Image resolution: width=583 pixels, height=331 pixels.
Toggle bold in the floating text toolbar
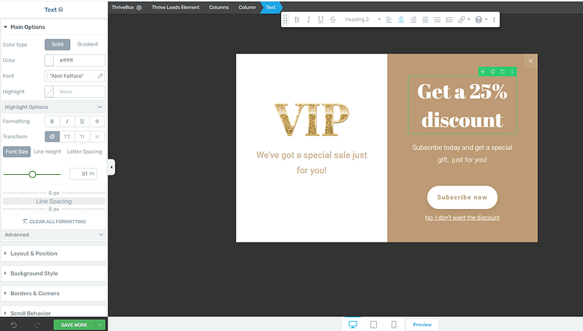297,19
